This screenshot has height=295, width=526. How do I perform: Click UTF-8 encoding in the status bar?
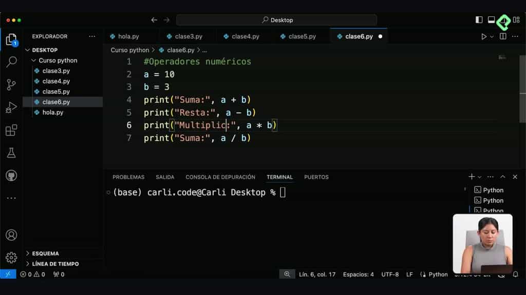390,274
